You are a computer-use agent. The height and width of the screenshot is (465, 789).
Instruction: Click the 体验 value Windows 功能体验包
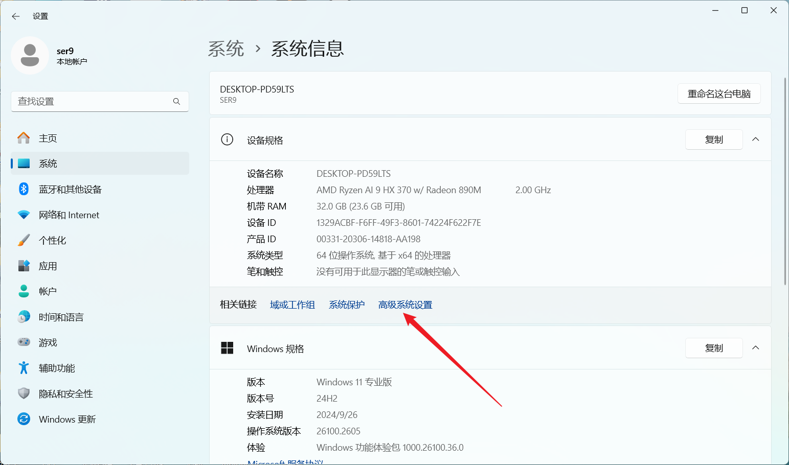tap(390, 448)
